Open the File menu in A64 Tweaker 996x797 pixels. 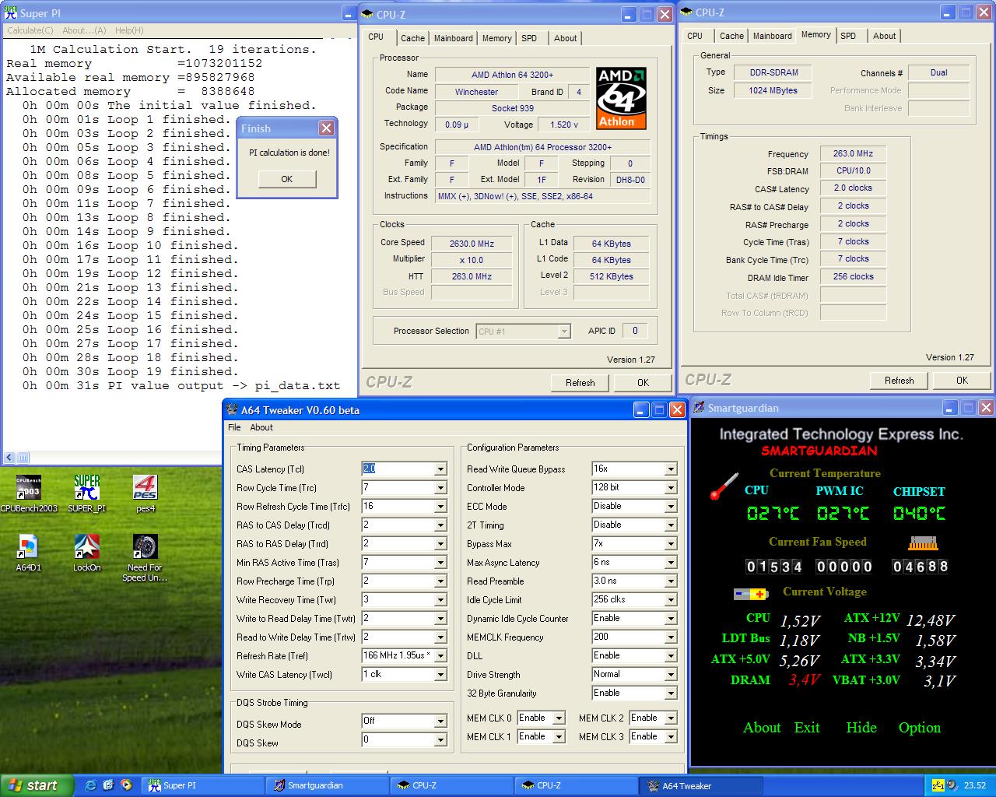coord(234,427)
